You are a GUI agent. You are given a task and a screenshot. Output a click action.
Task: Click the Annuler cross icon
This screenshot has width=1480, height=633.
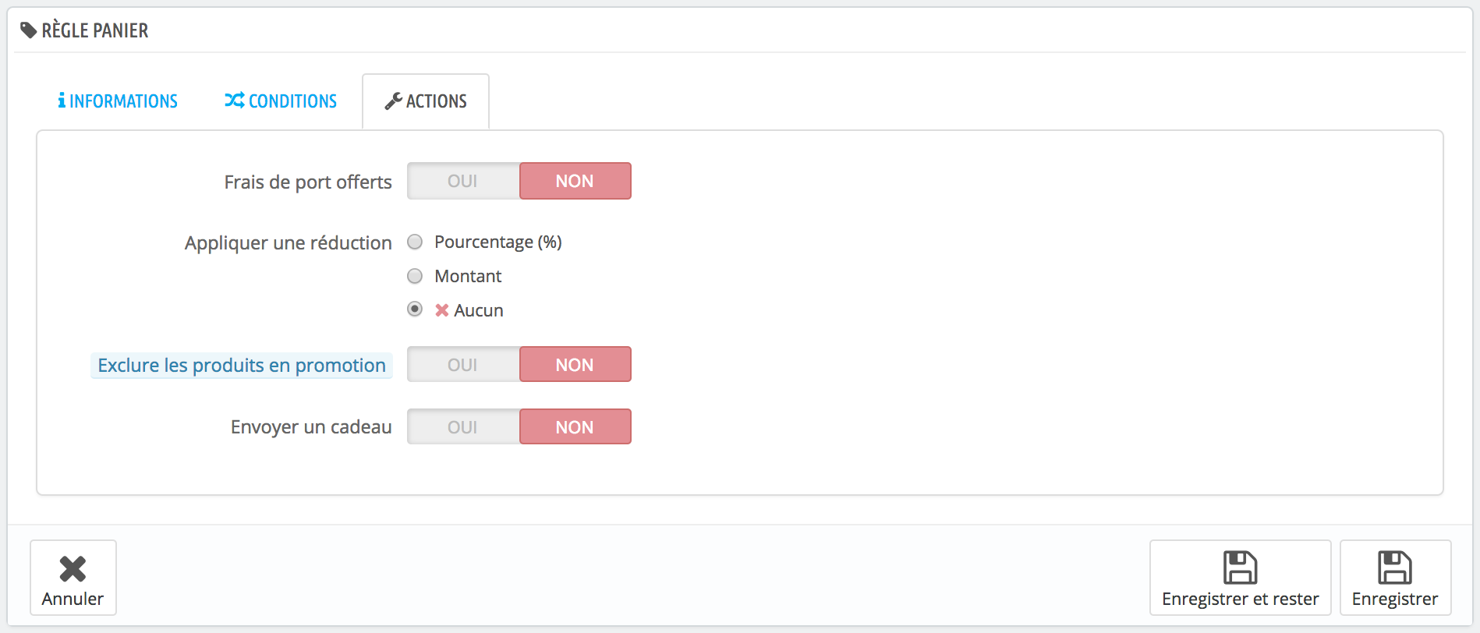[x=73, y=569]
